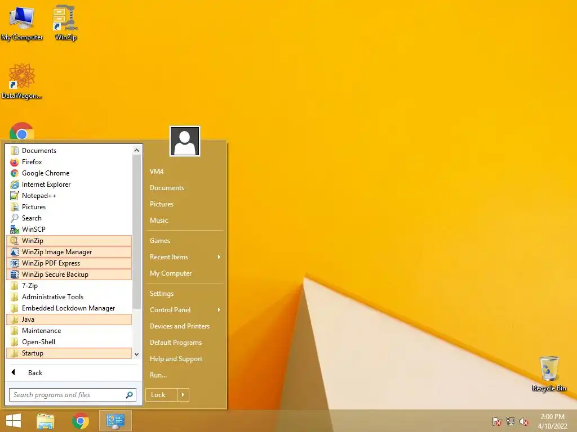This screenshot has height=432, width=577.
Task: Expand Control Panel submenu arrow
Action: [x=219, y=310]
